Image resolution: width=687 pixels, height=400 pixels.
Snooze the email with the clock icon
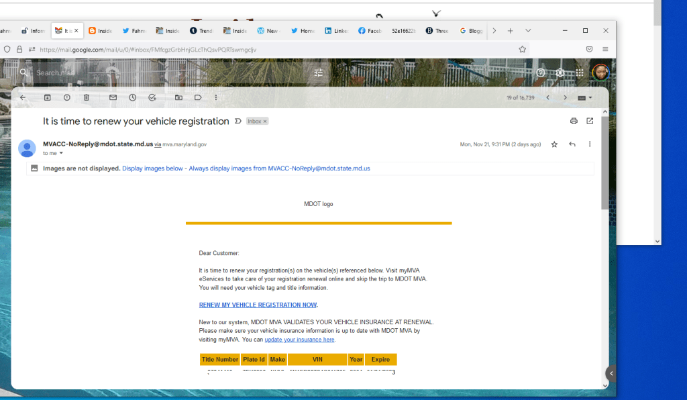click(133, 97)
